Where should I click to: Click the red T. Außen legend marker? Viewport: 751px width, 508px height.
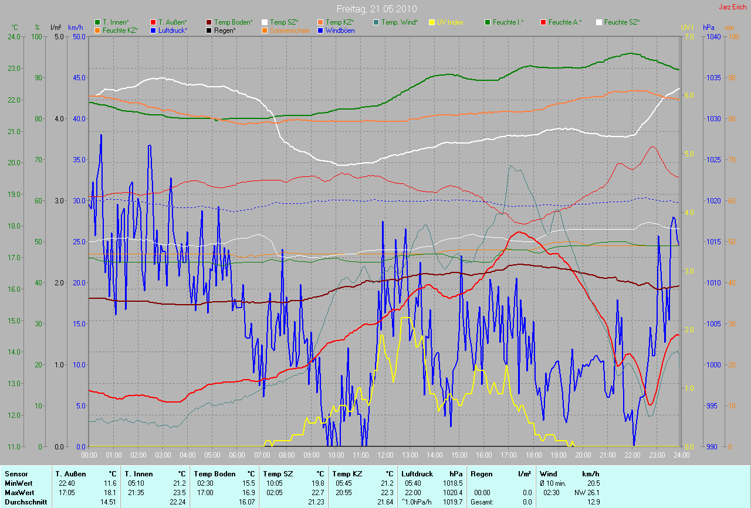coord(153,22)
